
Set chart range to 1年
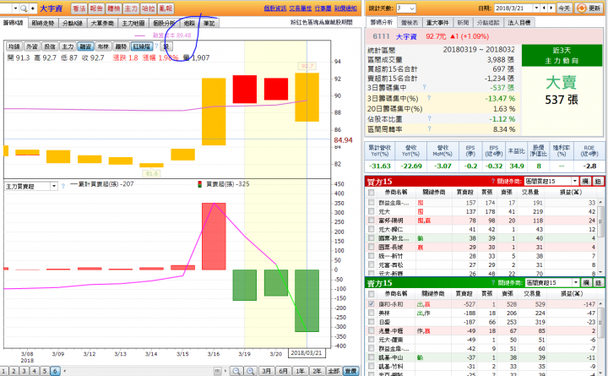(300, 371)
